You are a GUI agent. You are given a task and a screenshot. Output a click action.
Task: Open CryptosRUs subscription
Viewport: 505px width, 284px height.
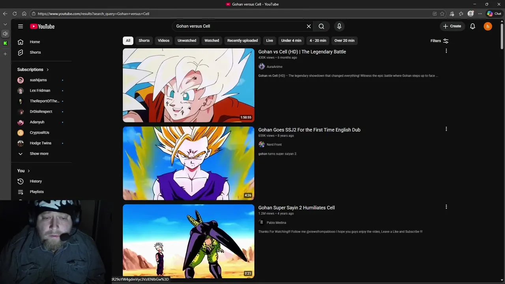pos(39,133)
